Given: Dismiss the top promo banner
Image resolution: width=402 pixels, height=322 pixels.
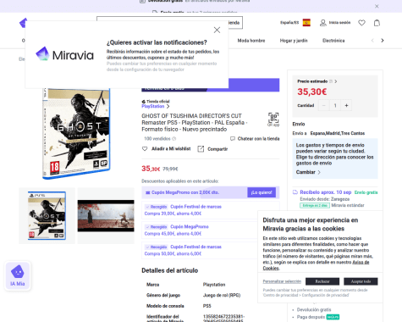Looking at the screenshot, I should [x=377, y=6].
